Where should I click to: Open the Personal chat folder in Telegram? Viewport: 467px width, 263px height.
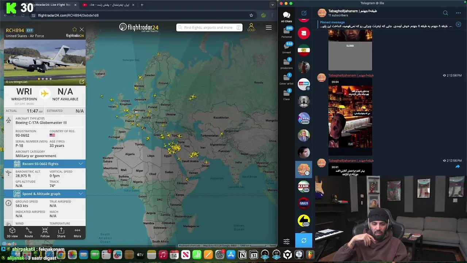click(286, 33)
